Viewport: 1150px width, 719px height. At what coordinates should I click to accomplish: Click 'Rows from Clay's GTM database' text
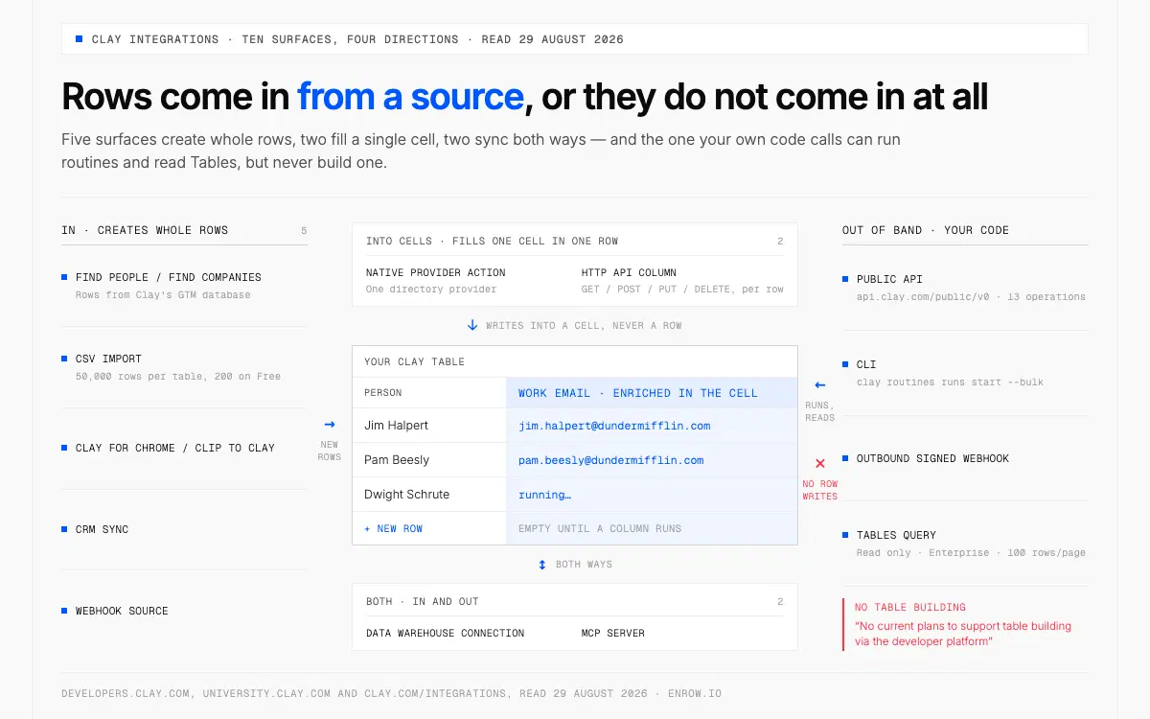[163, 294]
